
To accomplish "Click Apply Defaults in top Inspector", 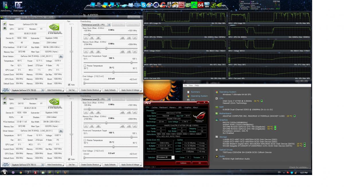I will [x=110, y=90].
